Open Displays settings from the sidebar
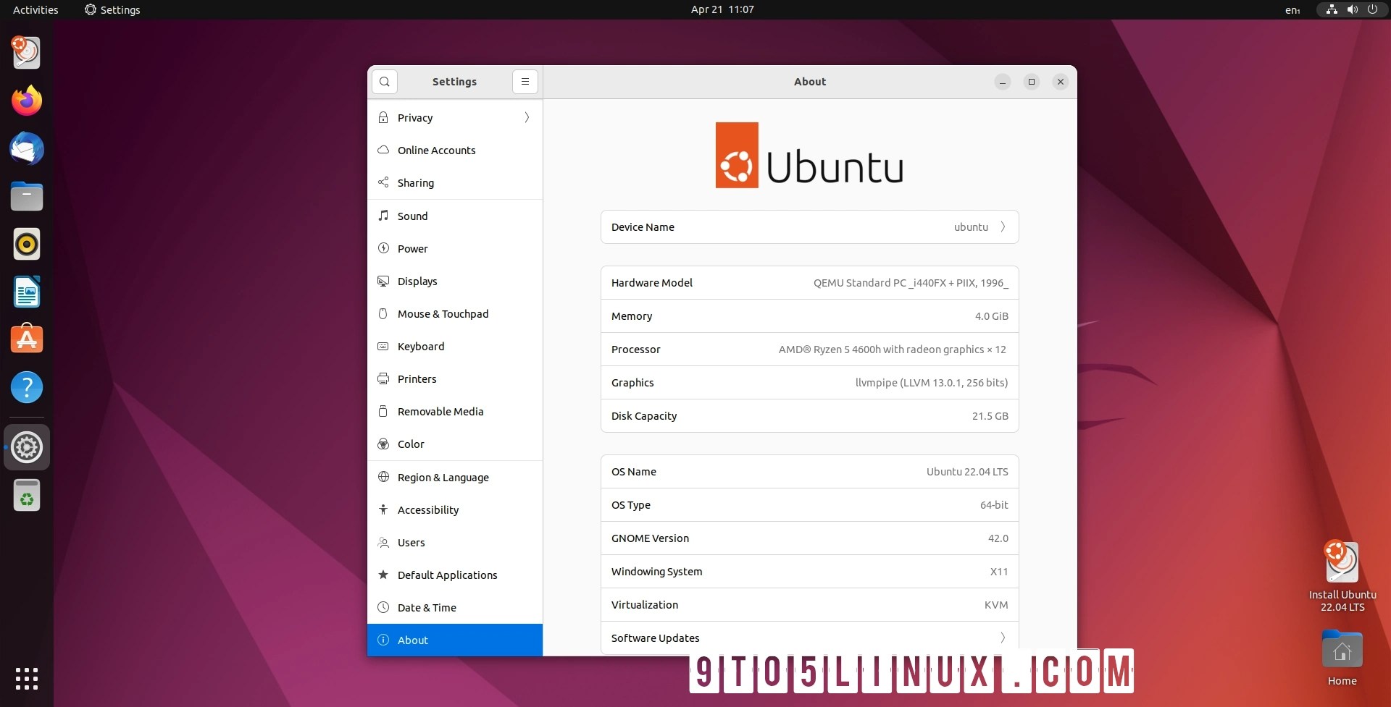The height and width of the screenshot is (707, 1391). coord(417,281)
